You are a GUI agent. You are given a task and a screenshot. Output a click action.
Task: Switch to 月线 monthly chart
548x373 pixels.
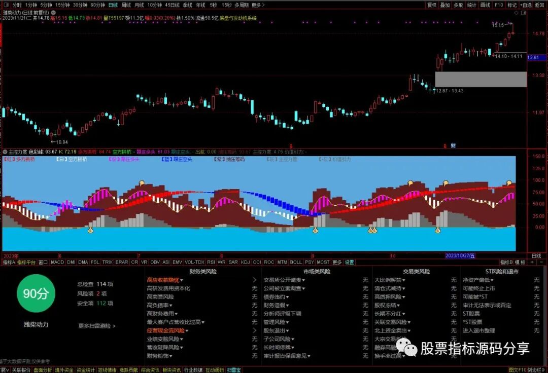point(139,5)
